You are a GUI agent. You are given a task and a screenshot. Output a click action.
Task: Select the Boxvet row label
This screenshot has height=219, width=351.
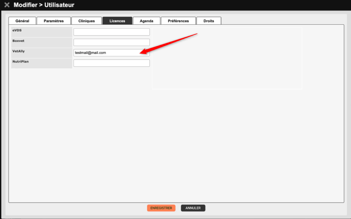pyautogui.click(x=19, y=41)
